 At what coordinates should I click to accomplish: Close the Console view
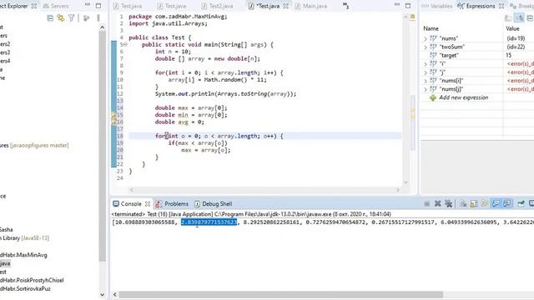[148, 203]
